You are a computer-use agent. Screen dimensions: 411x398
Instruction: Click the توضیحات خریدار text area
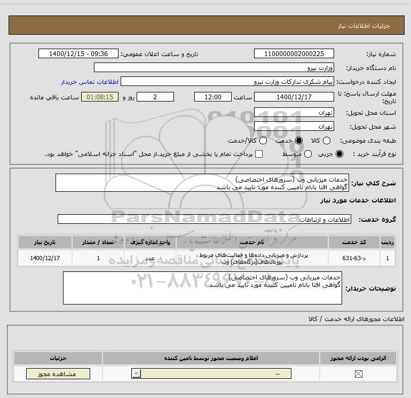[202, 288]
